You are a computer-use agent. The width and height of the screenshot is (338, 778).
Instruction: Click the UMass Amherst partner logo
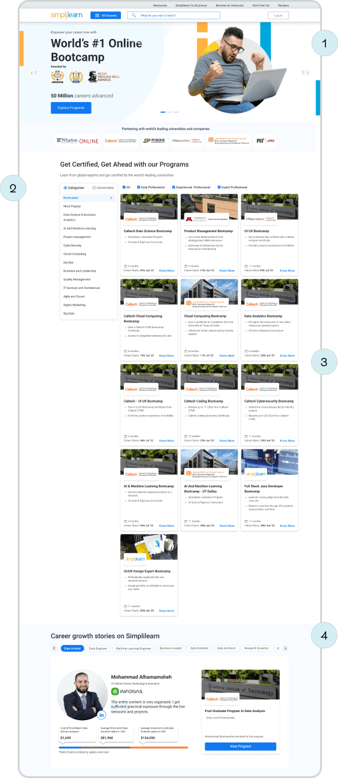[187, 140]
